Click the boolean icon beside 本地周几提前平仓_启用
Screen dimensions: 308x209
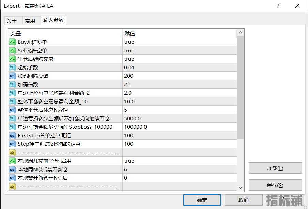point(12,161)
